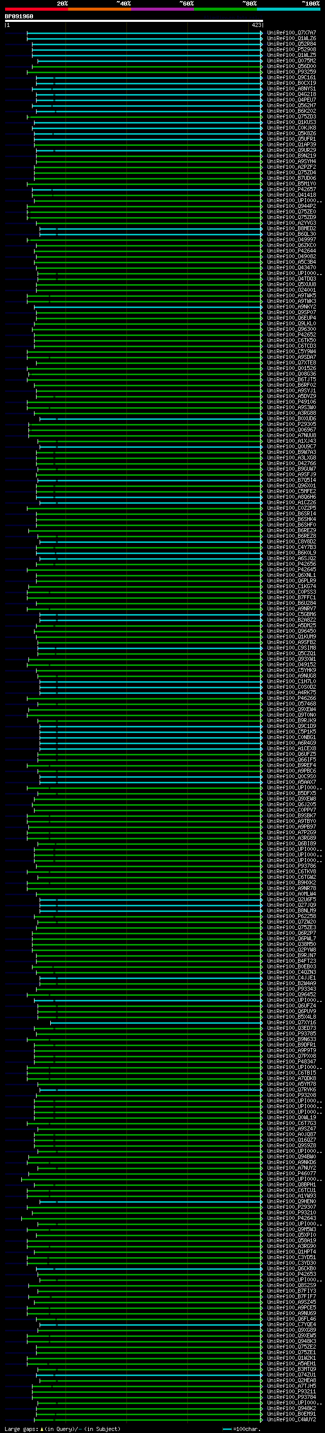Select hit label UniRef100_Q9C161
Image resolution: width=325 pixels, height=1433 pixels.
pyautogui.click(x=291, y=77)
